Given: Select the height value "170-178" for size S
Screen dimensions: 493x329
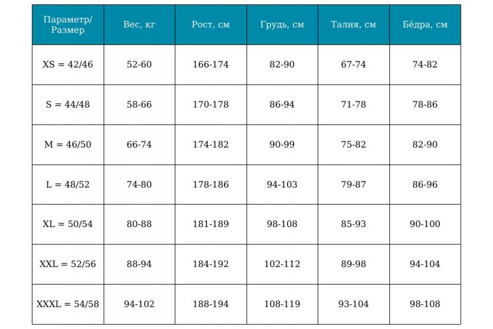Looking at the screenshot, I should pos(211,104).
